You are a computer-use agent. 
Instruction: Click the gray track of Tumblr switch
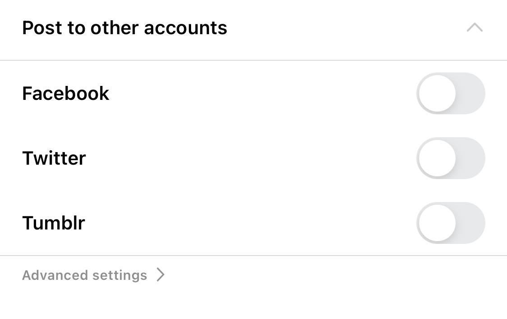[x=471, y=223]
